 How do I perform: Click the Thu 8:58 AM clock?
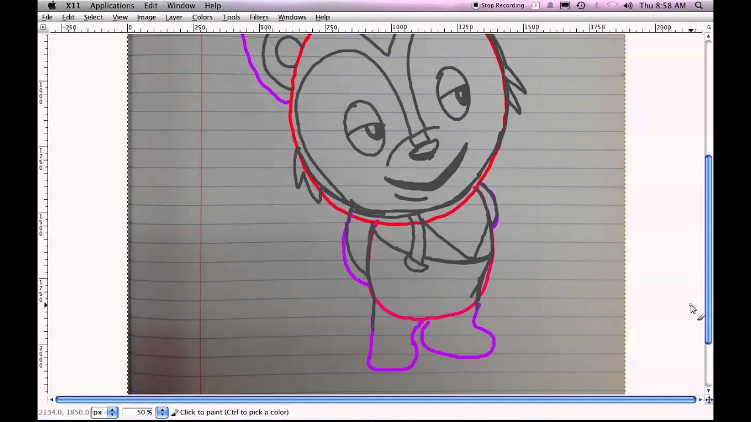662,5
